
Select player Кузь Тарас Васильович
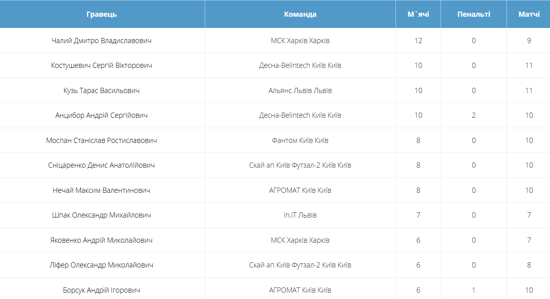[101, 91]
